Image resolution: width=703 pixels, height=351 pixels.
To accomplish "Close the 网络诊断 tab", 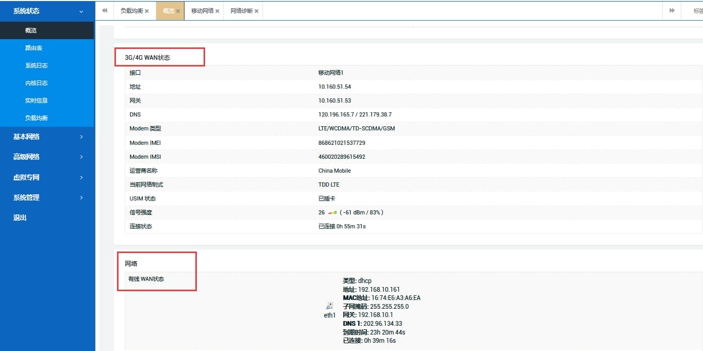I will 256,11.
